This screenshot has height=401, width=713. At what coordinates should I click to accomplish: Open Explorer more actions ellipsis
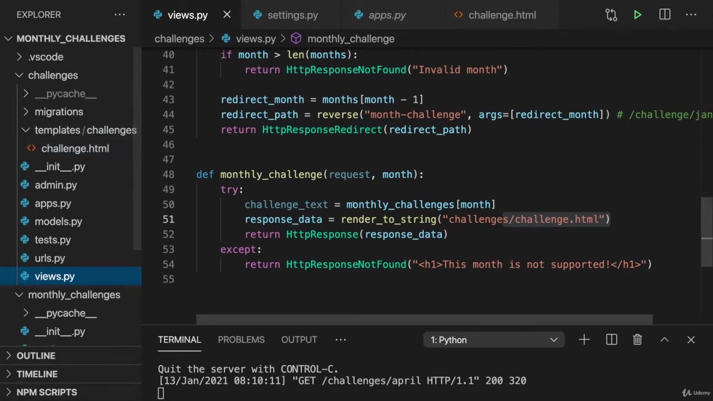(x=120, y=15)
